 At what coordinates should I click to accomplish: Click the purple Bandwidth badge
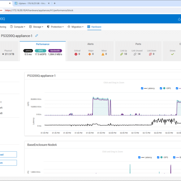[55, 51]
